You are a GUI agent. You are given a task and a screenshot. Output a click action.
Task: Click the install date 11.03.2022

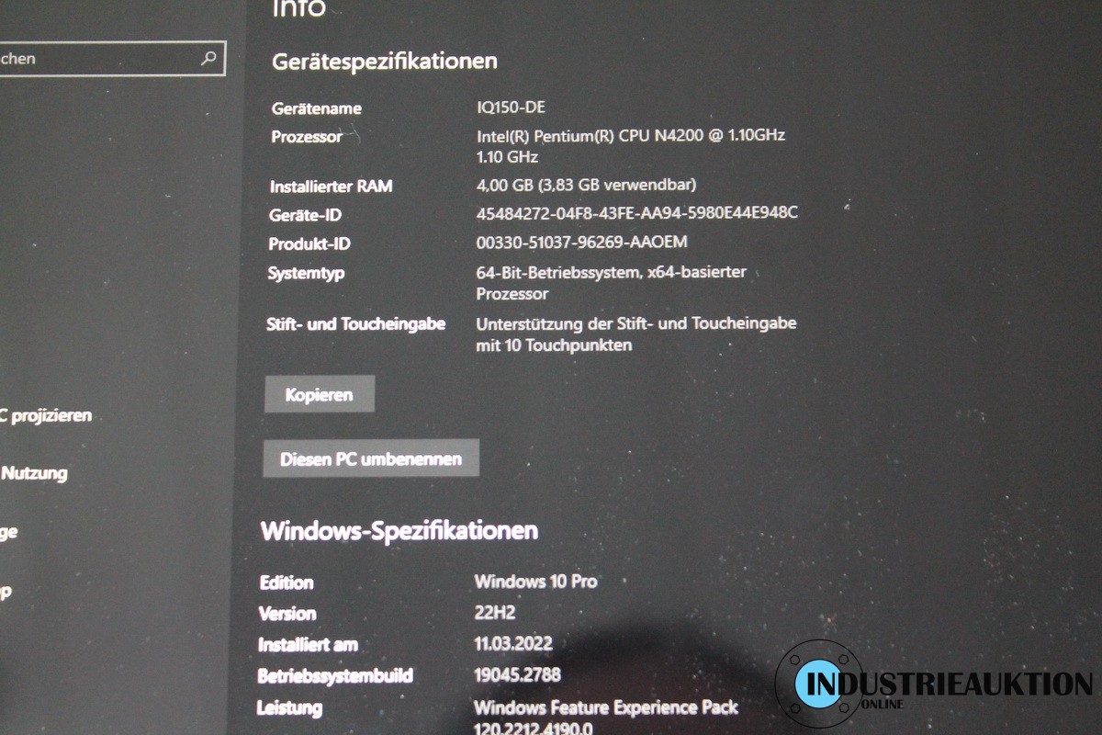512,643
